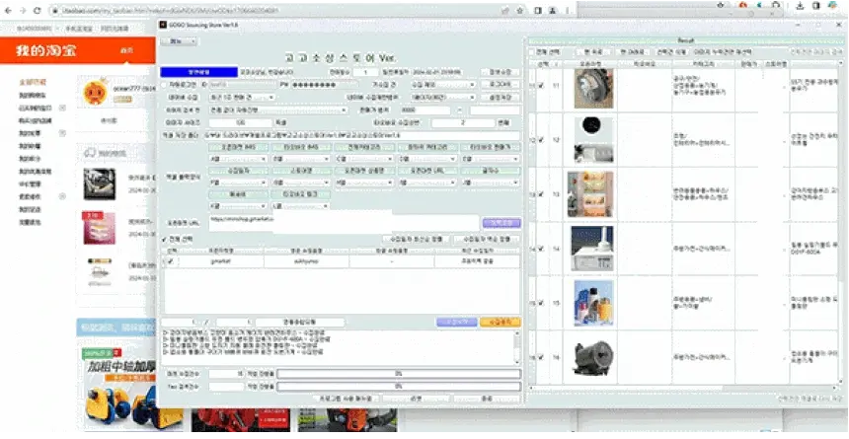Open the motorcycle part thumbnail in row 16
This screenshot has width=849, height=439.
tap(592, 358)
